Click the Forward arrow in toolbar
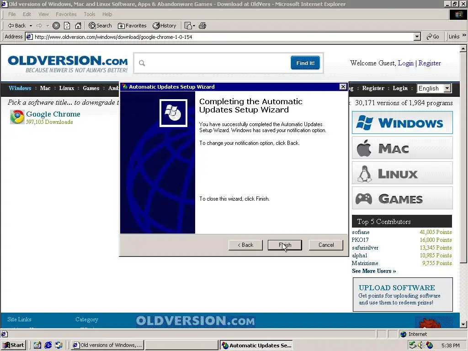 pyautogui.click(x=39, y=26)
